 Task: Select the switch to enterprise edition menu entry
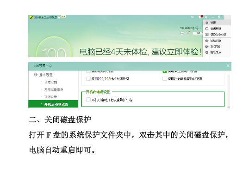(217, 34)
